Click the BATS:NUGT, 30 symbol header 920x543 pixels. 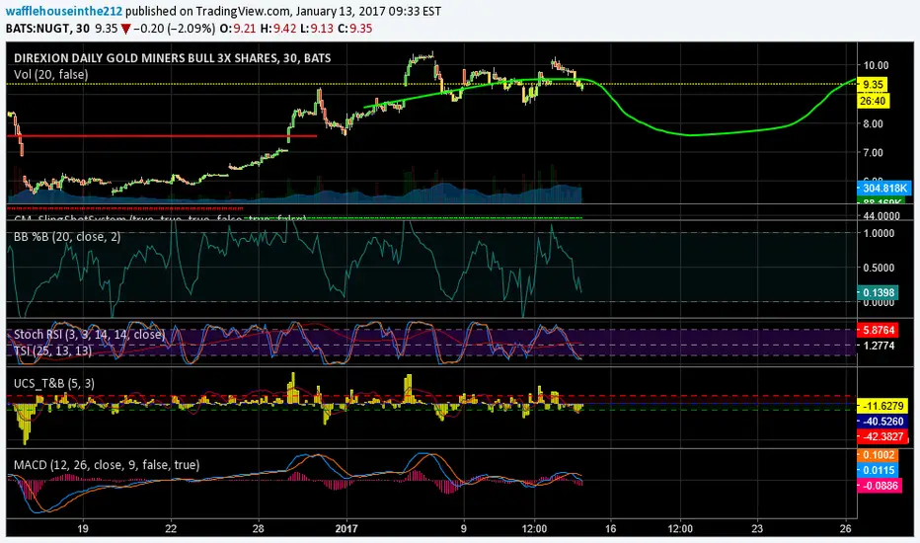coord(48,29)
